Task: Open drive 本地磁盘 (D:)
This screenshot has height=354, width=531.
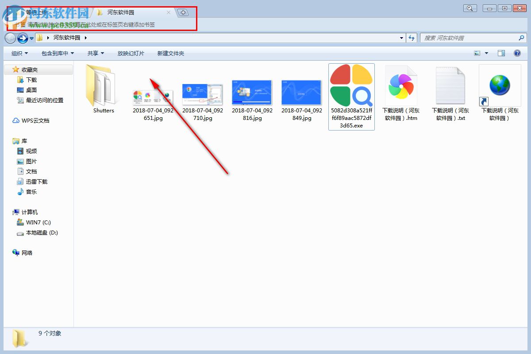Action: coord(38,232)
